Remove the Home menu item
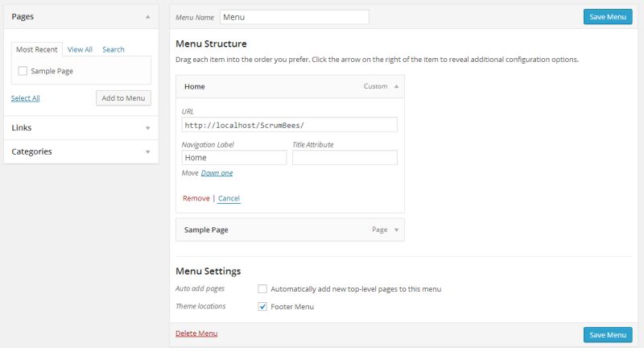The width and height of the screenshot is (644, 348). 196,198
